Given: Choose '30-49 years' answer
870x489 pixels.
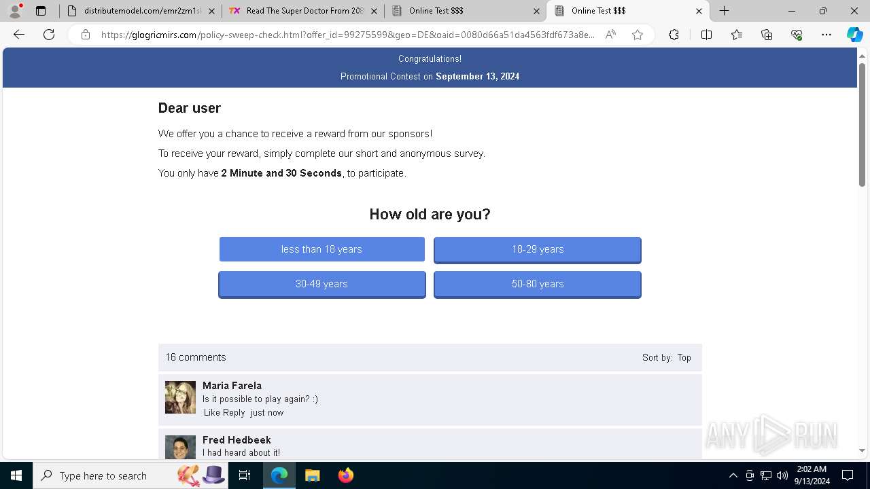Looking at the screenshot, I should [321, 284].
